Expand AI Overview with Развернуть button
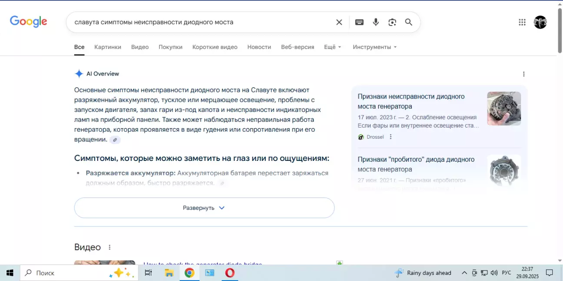Image resolution: width=563 pixels, height=281 pixels. coord(204,208)
